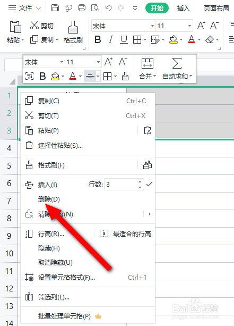234x326 pixels.
Task: Increase font size in ribbon
Action: pyautogui.click(x=201, y=26)
